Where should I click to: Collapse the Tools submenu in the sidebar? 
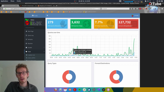[x=44, y=51]
